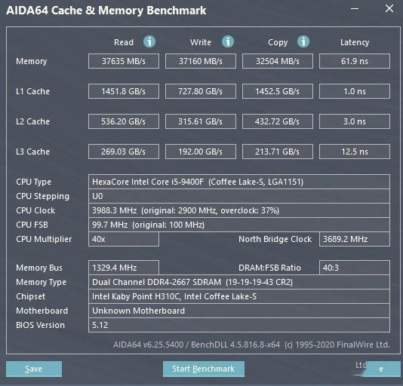This screenshot has width=403, height=386.
Task: Click the Latency column header
Action: 355,43
